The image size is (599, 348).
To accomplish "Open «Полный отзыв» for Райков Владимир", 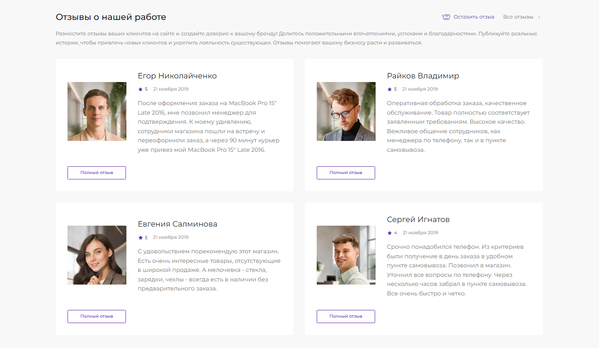I will pos(346,173).
